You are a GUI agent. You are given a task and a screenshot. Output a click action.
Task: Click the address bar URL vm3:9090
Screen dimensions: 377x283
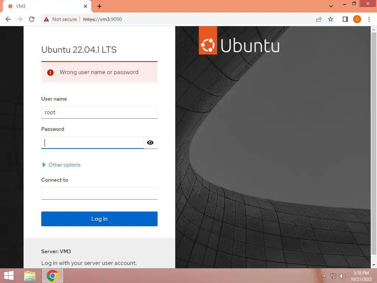coord(102,19)
